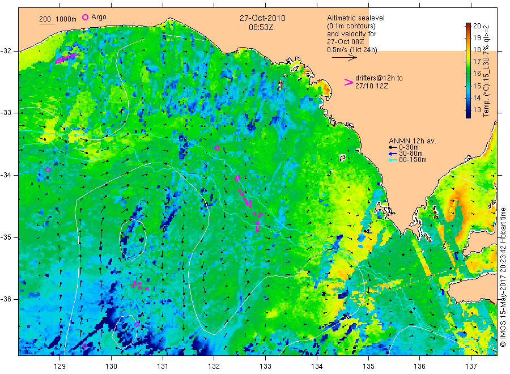Click the Argo float marker near 129.5°E, 36.8°S
Screen dimensions: 510x374
pos(84,346)
